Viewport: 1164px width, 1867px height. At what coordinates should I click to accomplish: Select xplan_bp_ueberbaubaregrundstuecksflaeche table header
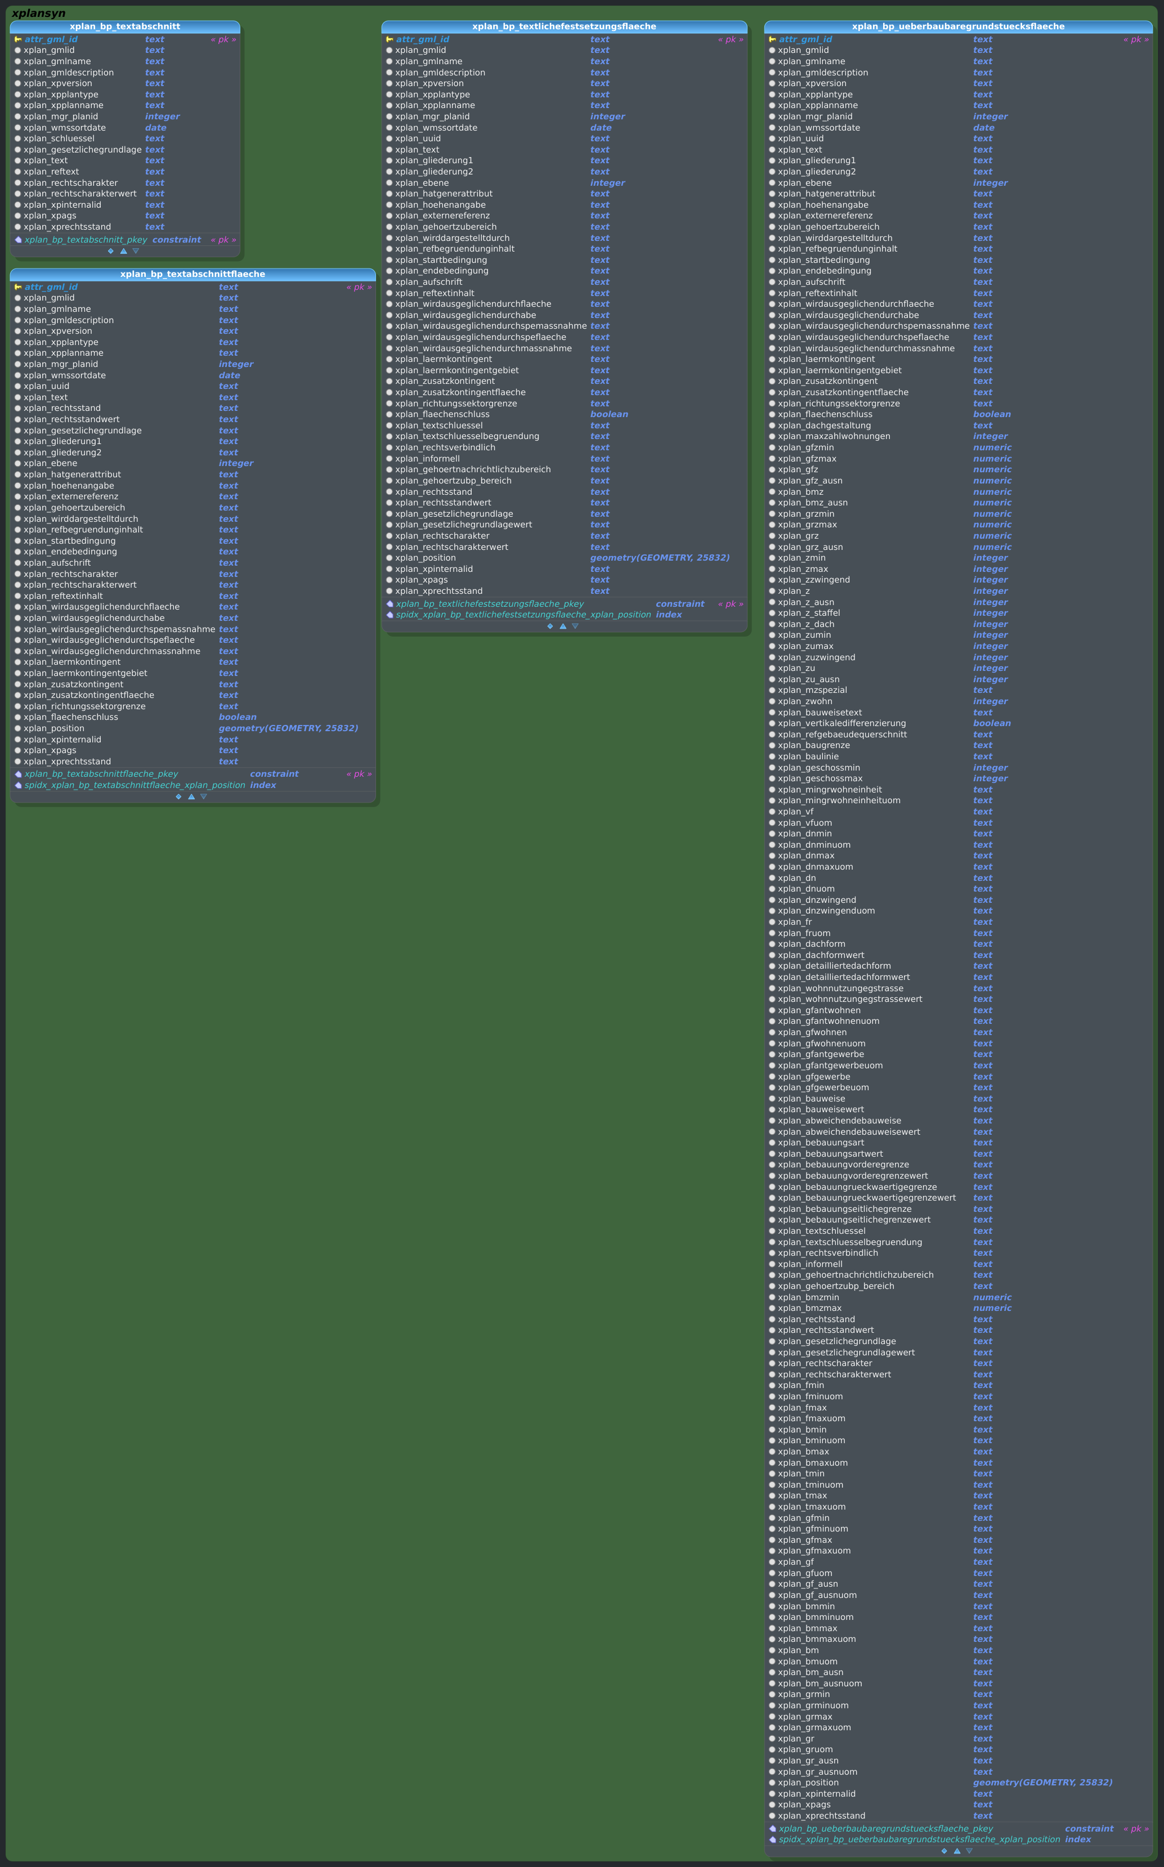pyautogui.click(x=957, y=26)
